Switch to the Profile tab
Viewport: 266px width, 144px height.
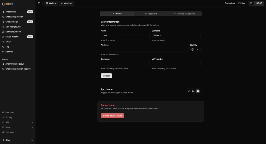tap(117, 14)
